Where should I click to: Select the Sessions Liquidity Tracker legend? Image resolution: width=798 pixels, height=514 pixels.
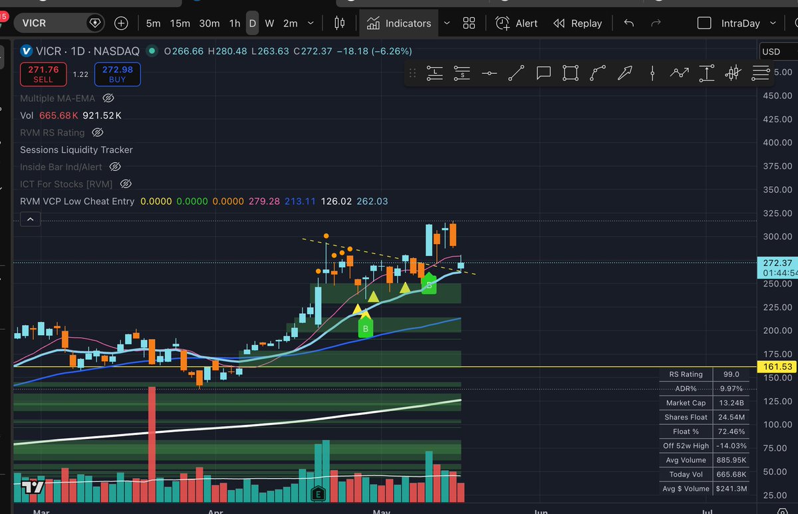76,150
